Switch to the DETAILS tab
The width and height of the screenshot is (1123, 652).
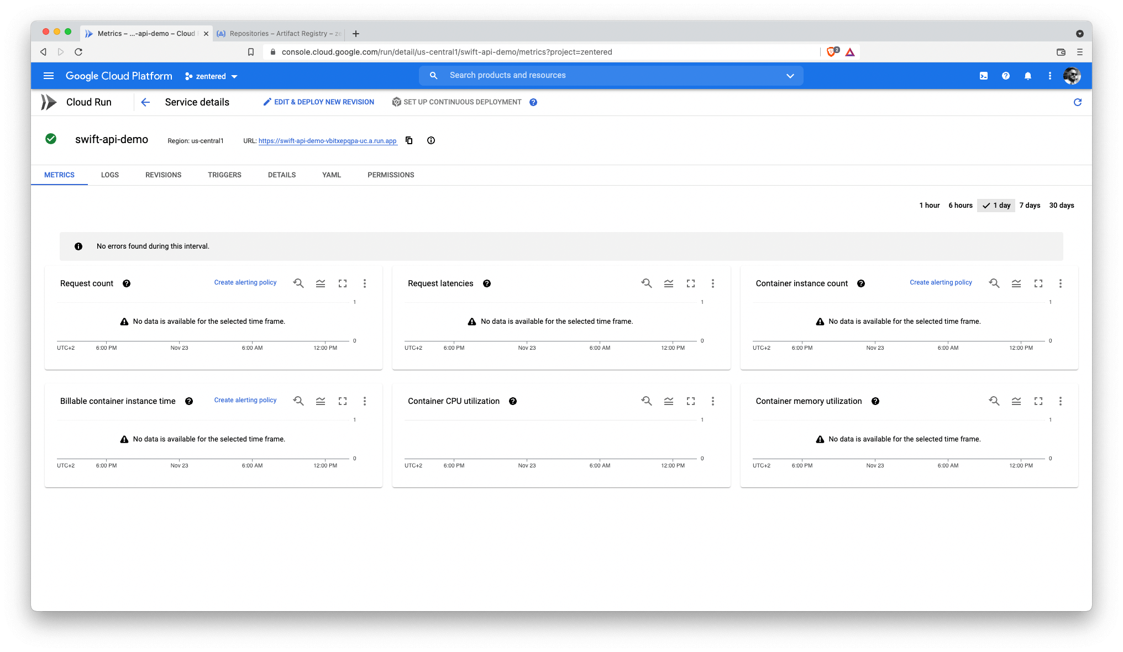pyautogui.click(x=282, y=175)
